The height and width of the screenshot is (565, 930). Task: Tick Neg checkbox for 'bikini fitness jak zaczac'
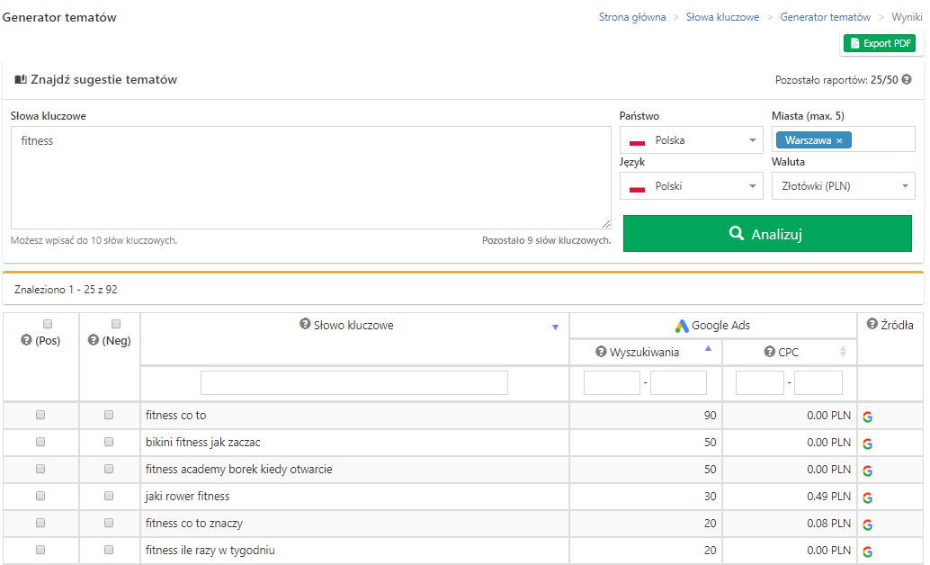click(109, 443)
